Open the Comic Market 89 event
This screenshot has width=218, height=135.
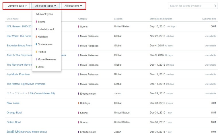(31, 93)
